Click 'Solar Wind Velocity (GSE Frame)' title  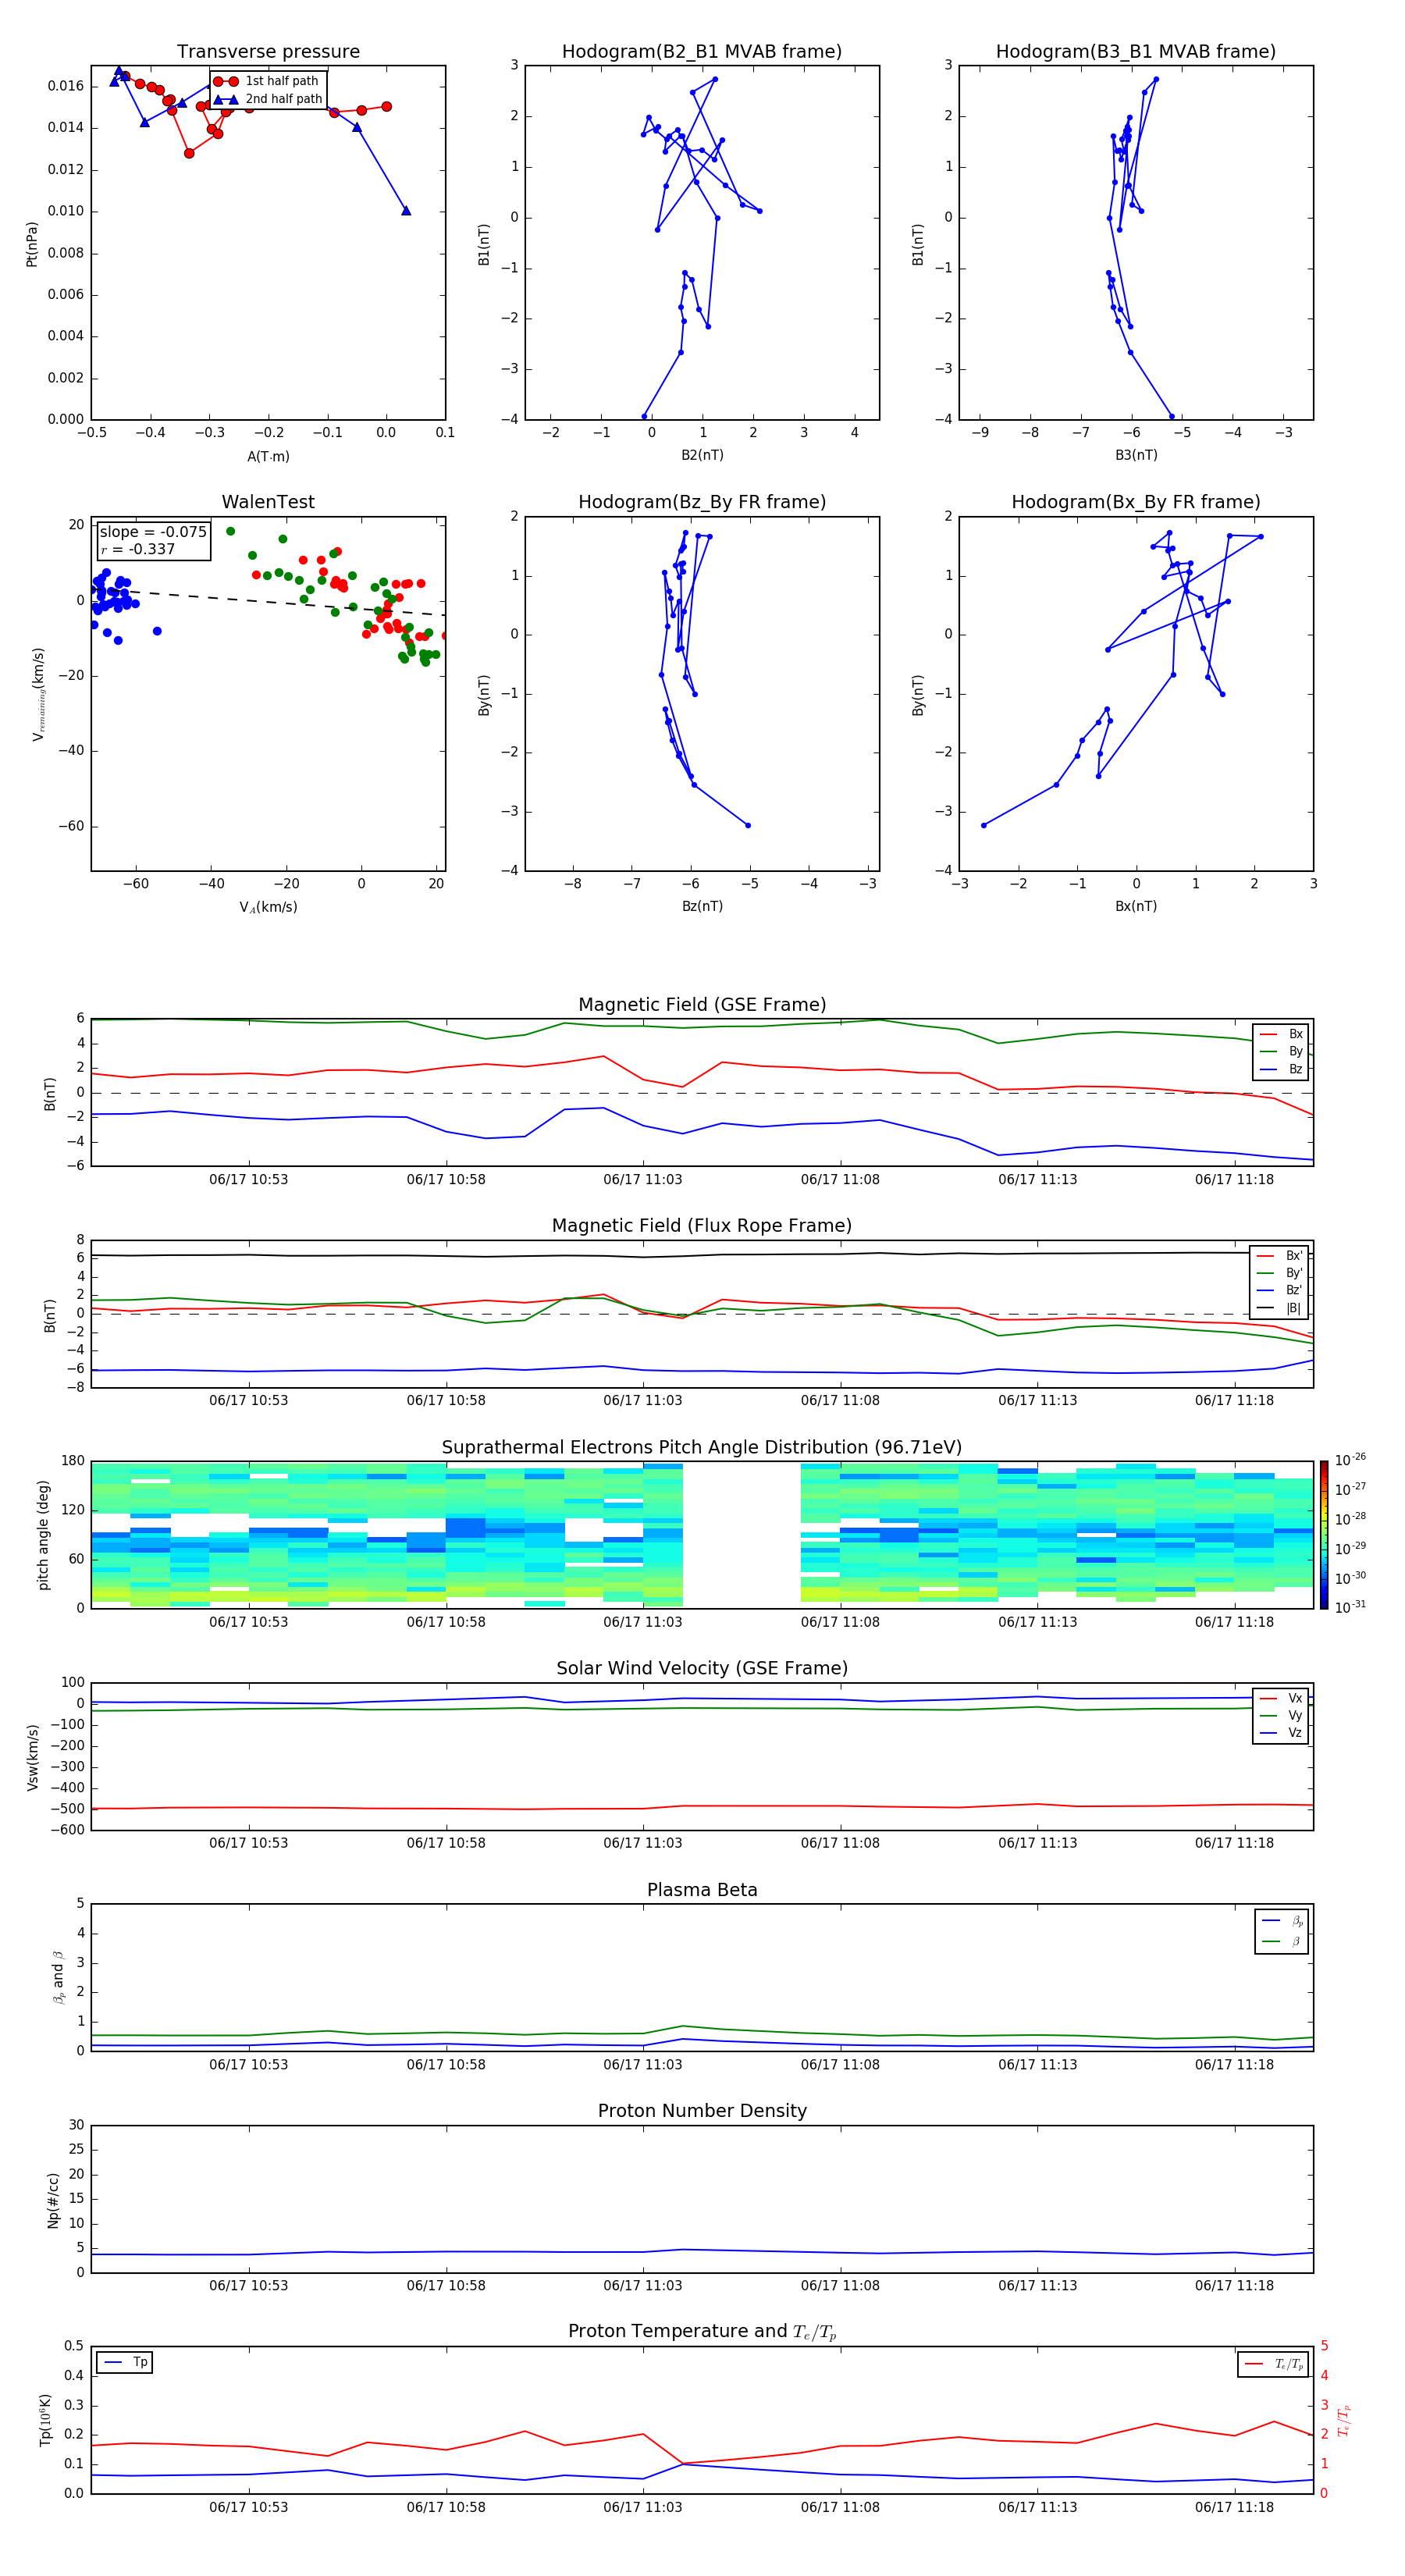tap(702, 1668)
